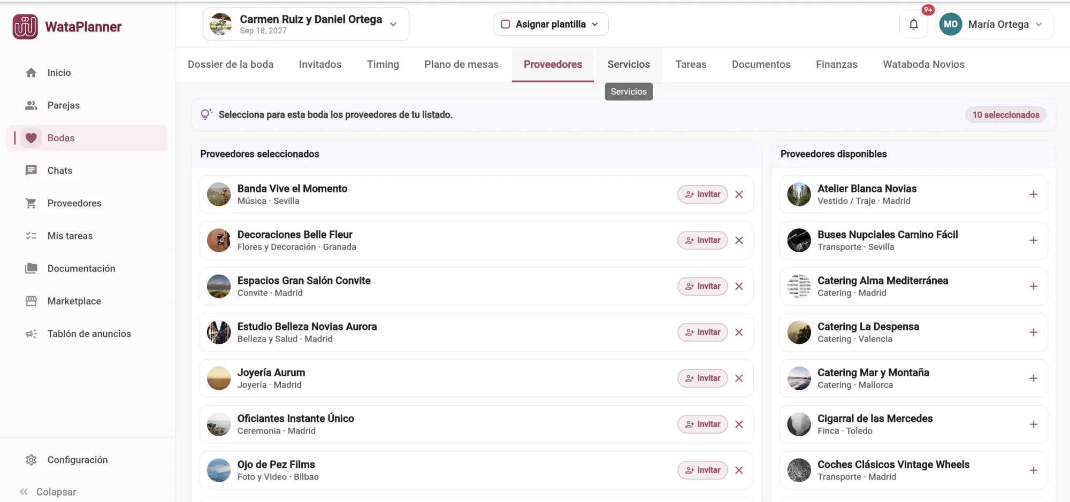The height and width of the screenshot is (502, 1070).
Task: Collapse the sidebar with Colapsar
Action: [48, 492]
